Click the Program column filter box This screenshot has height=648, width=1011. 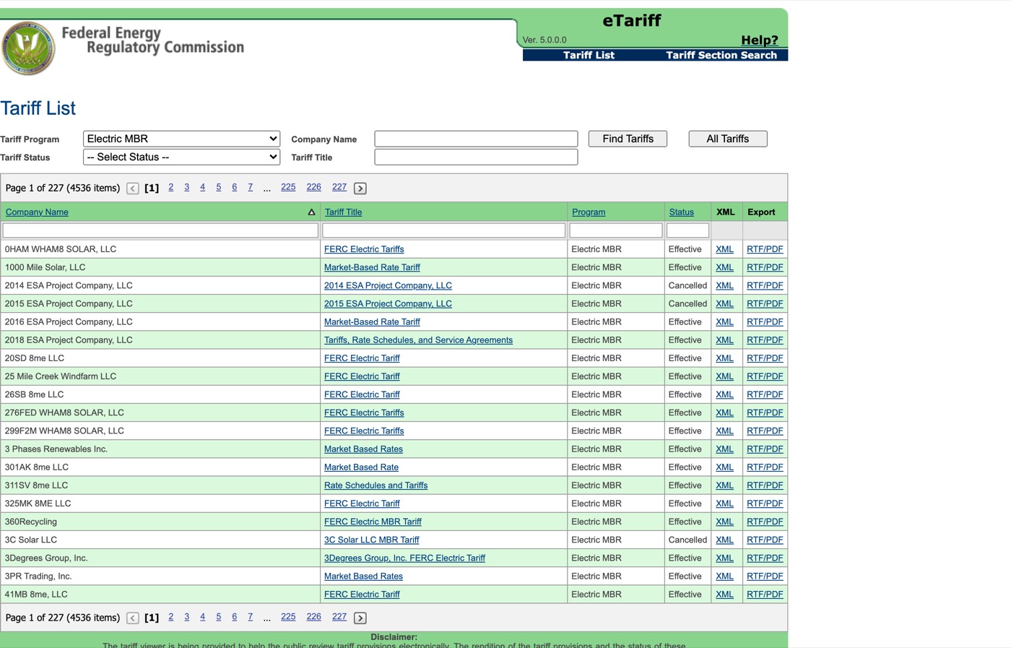click(616, 230)
